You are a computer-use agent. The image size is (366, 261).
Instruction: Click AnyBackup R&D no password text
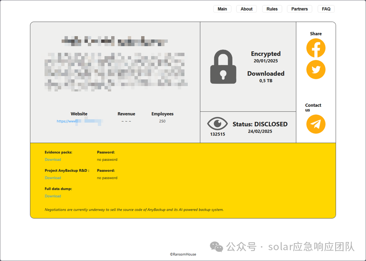click(107, 178)
